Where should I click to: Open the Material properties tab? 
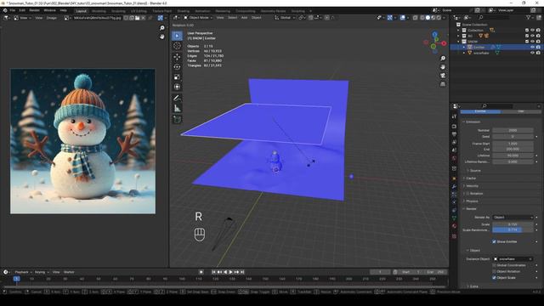[x=454, y=226]
